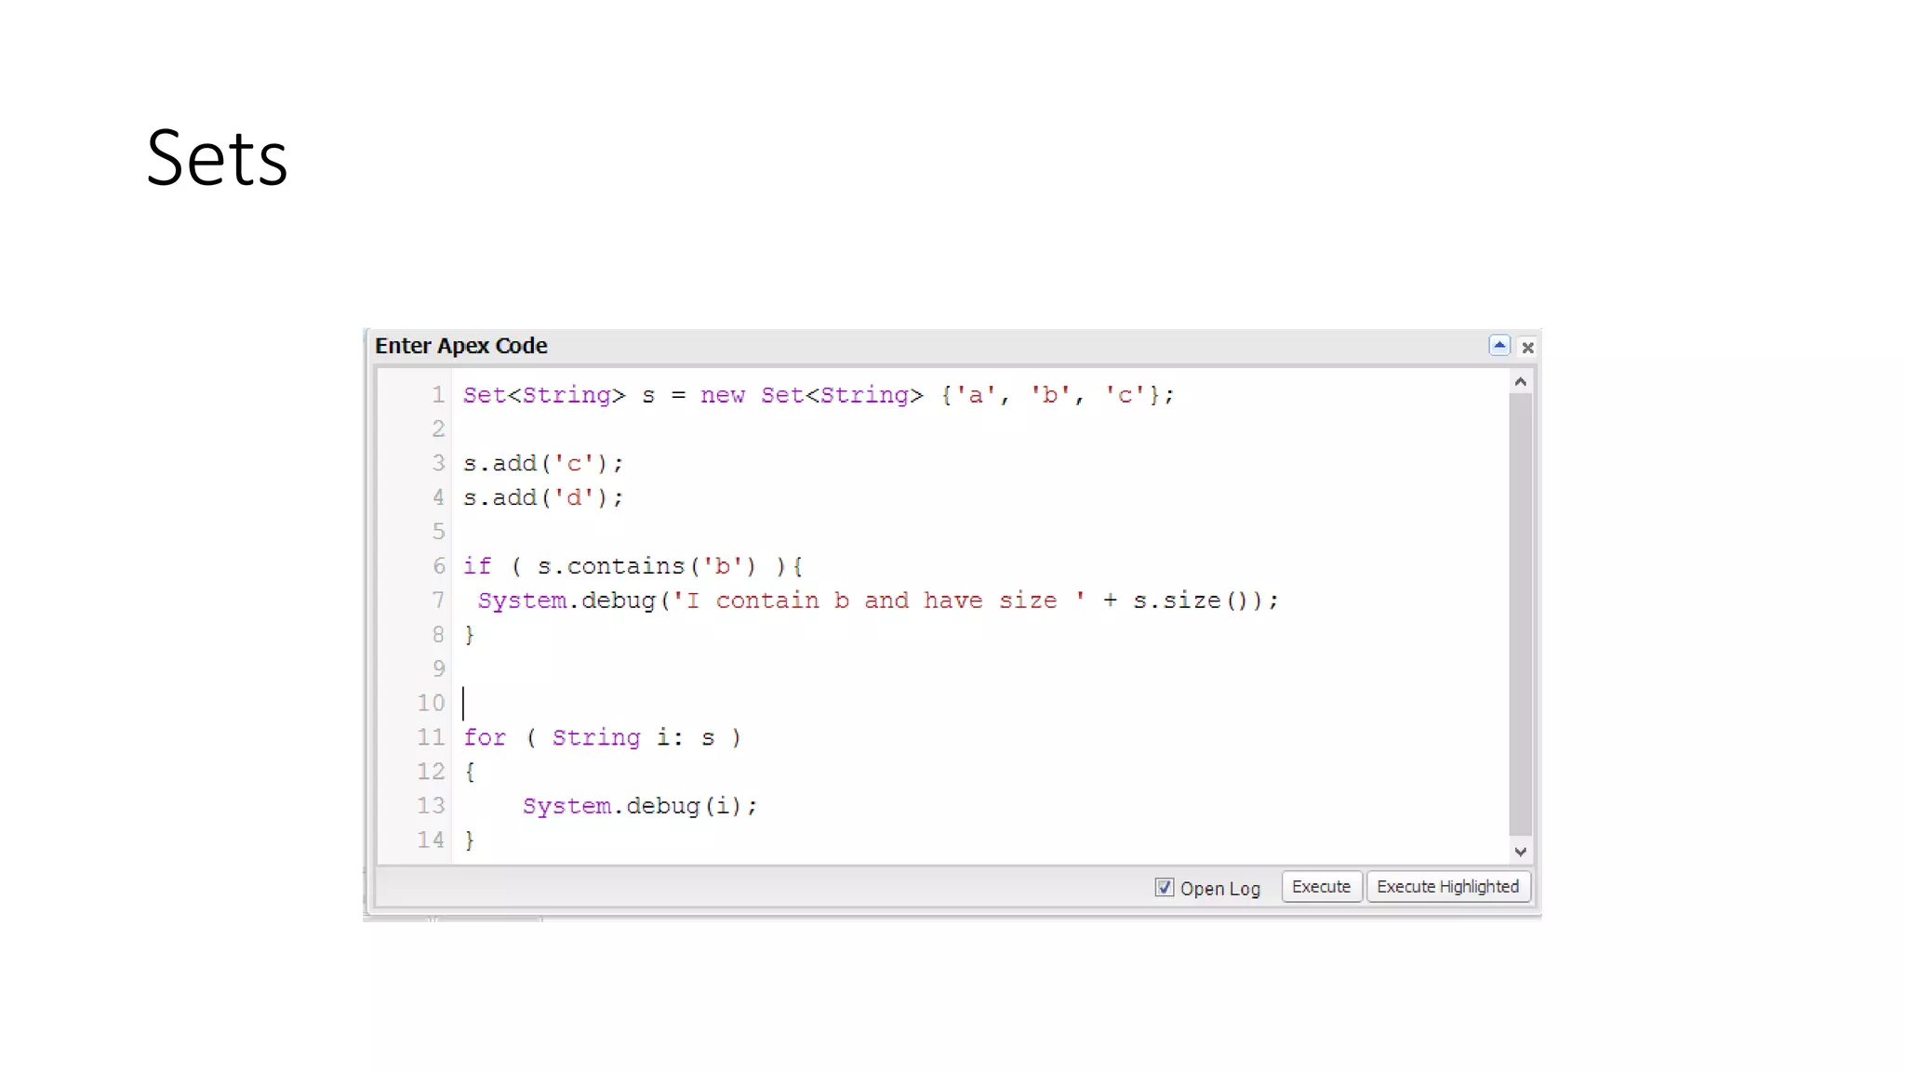The image size is (1905, 1071).
Task: Click the scrollbar up arrow
Action: coord(1520,382)
